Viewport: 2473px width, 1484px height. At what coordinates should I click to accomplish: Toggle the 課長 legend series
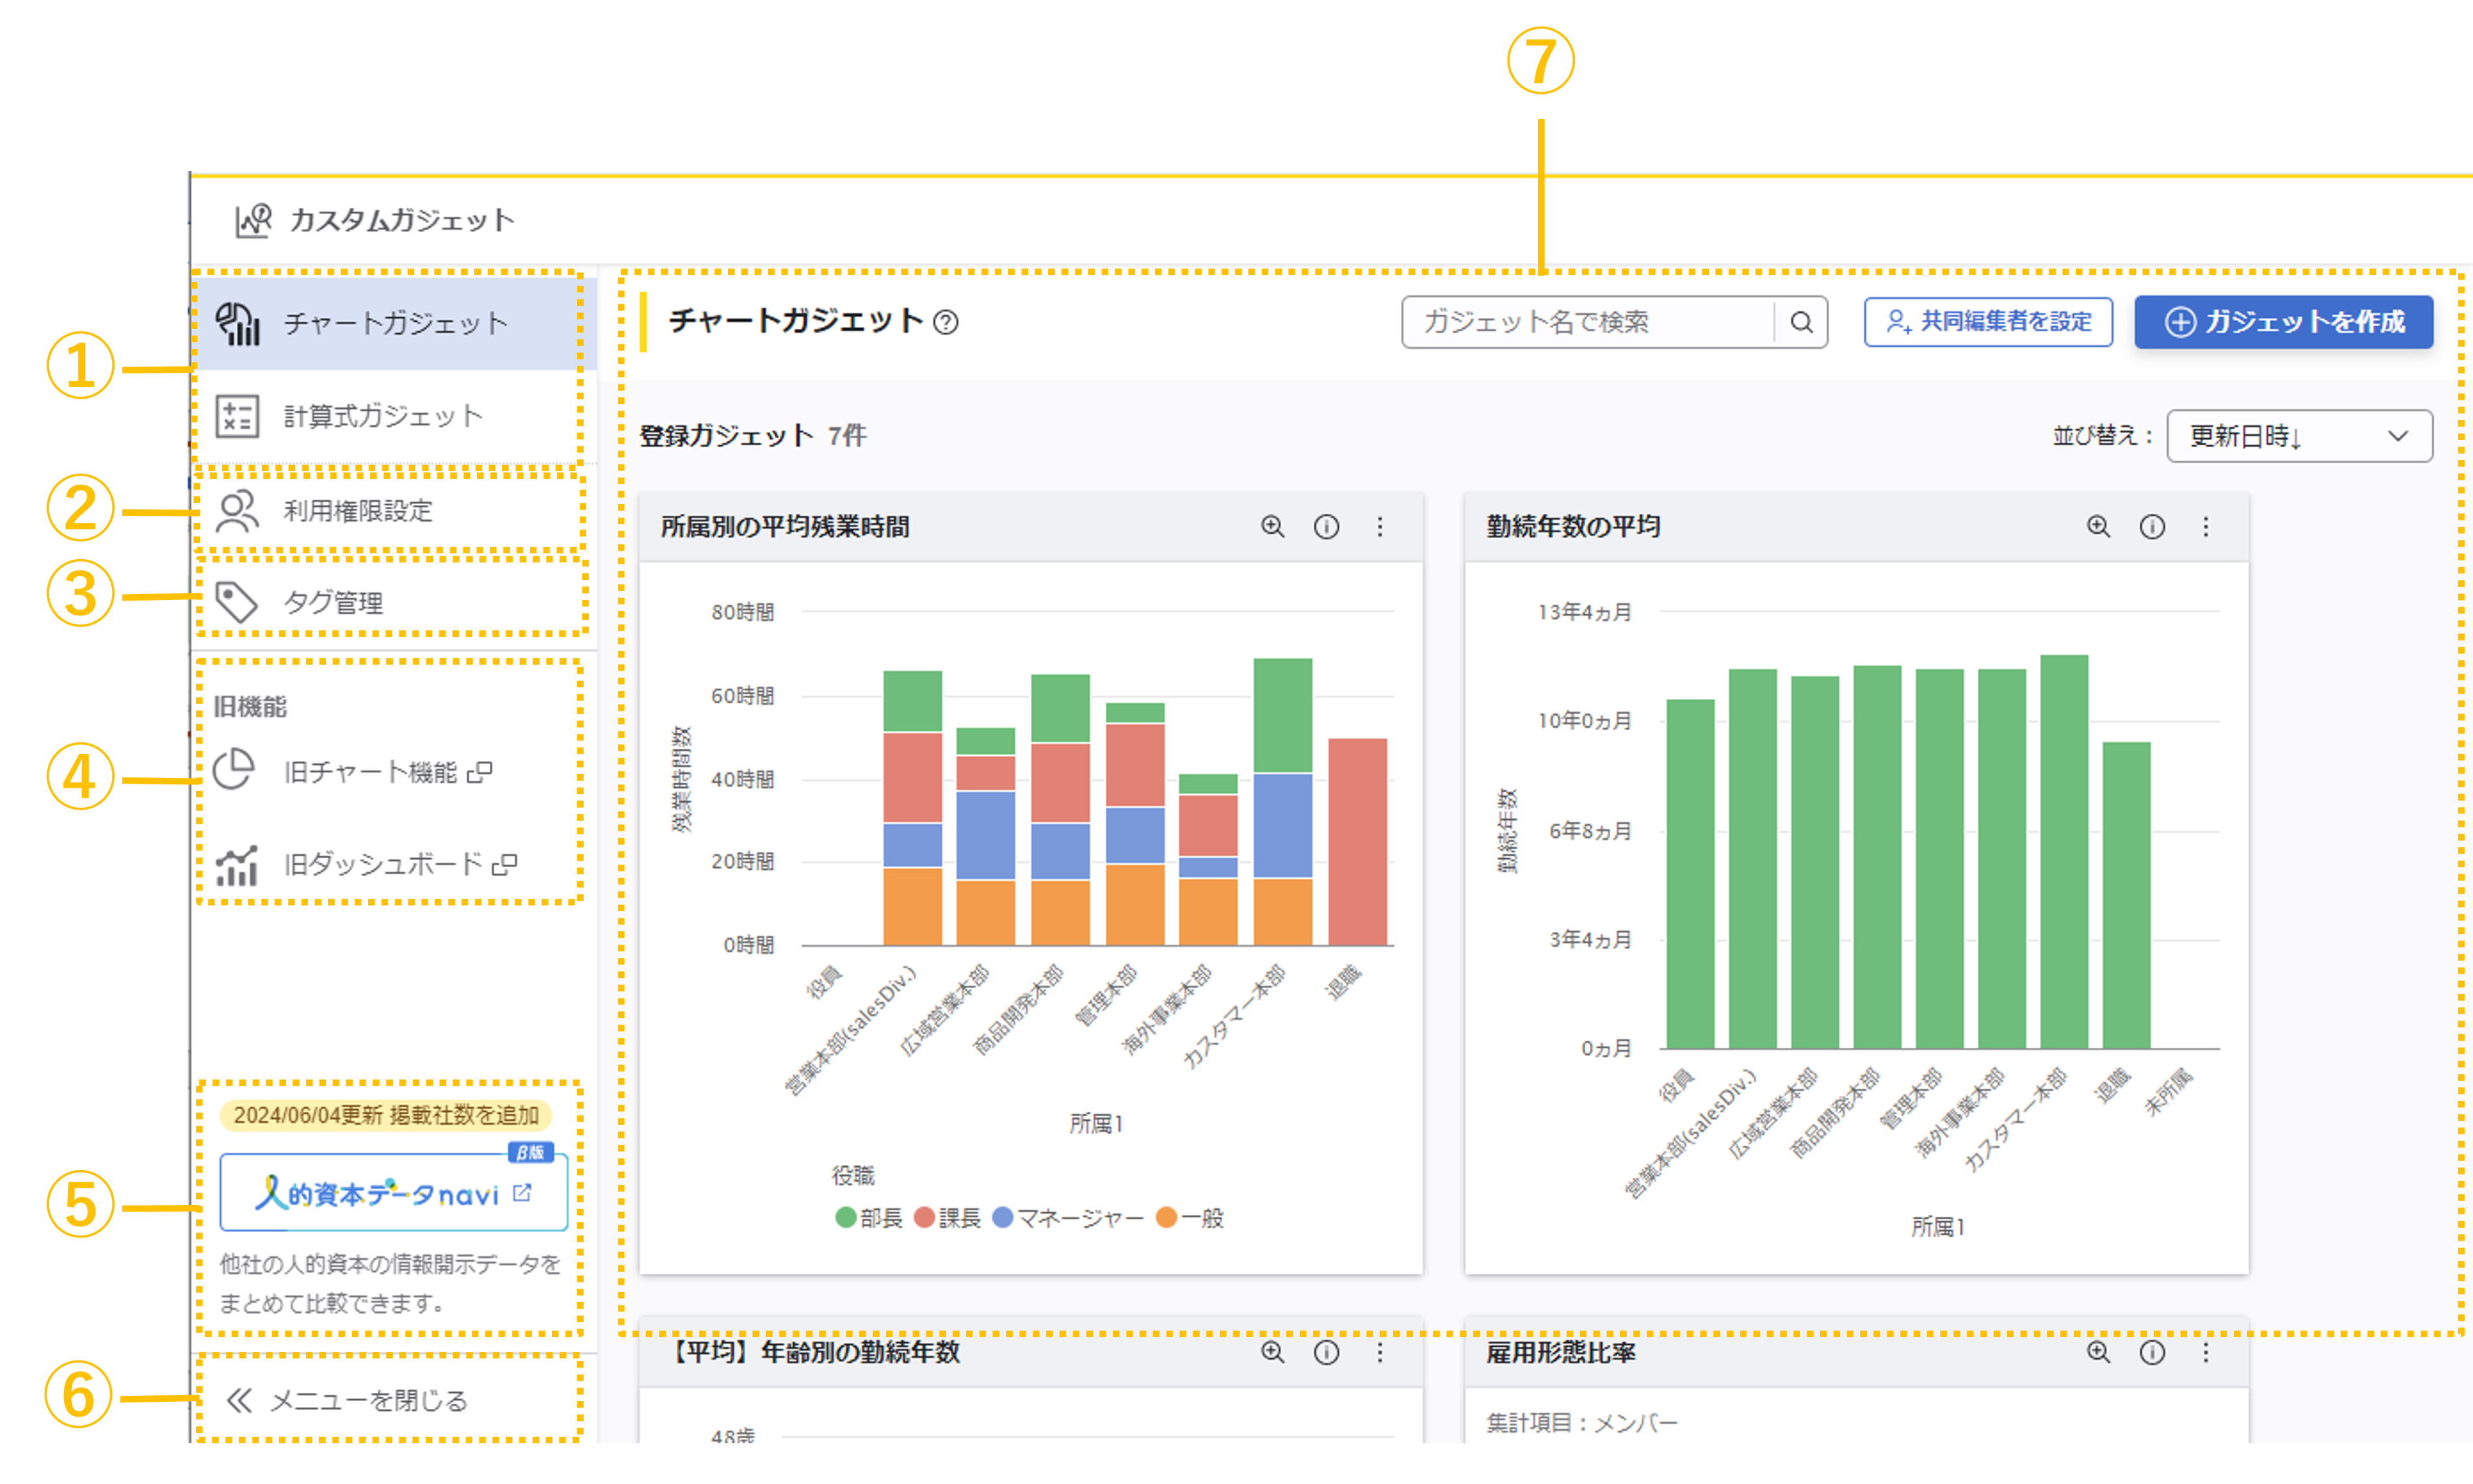(x=947, y=1217)
